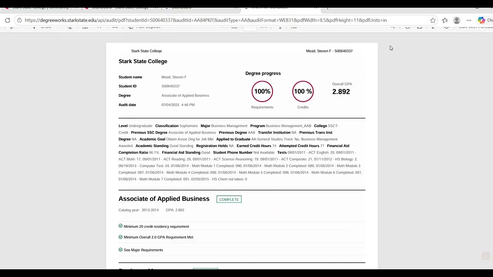Screen dimensions: 493x277
Task: Click the 'Overall GPA' label
Action: [342, 84]
